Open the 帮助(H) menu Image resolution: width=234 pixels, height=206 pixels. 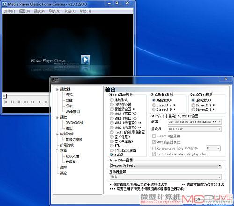85,11
